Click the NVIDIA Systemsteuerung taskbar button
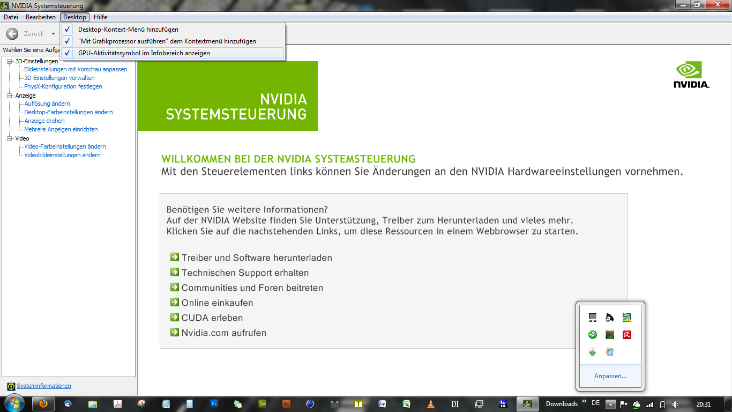Image resolution: width=732 pixels, height=412 pixels. pos(527,404)
